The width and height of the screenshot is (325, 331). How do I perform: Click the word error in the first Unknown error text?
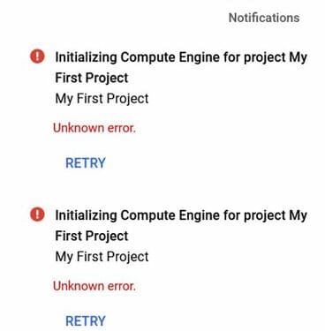122,128
